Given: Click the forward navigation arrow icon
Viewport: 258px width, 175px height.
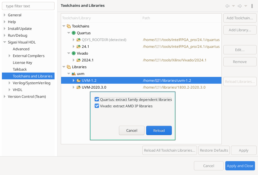Looking at the screenshot, I should 240,6.
